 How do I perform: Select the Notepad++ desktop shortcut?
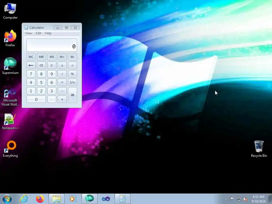tap(10, 121)
